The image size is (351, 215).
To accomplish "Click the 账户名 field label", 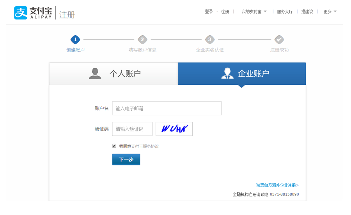I will pyautogui.click(x=101, y=108).
